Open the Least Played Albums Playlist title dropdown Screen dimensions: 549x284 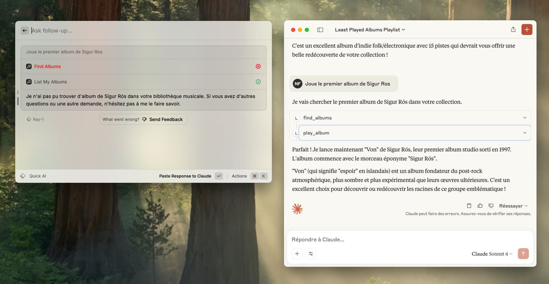pyautogui.click(x=370, y=30)
